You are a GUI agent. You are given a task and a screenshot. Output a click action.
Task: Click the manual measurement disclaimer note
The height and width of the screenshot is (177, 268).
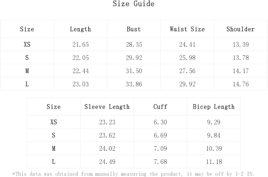(x=133, y=174)
